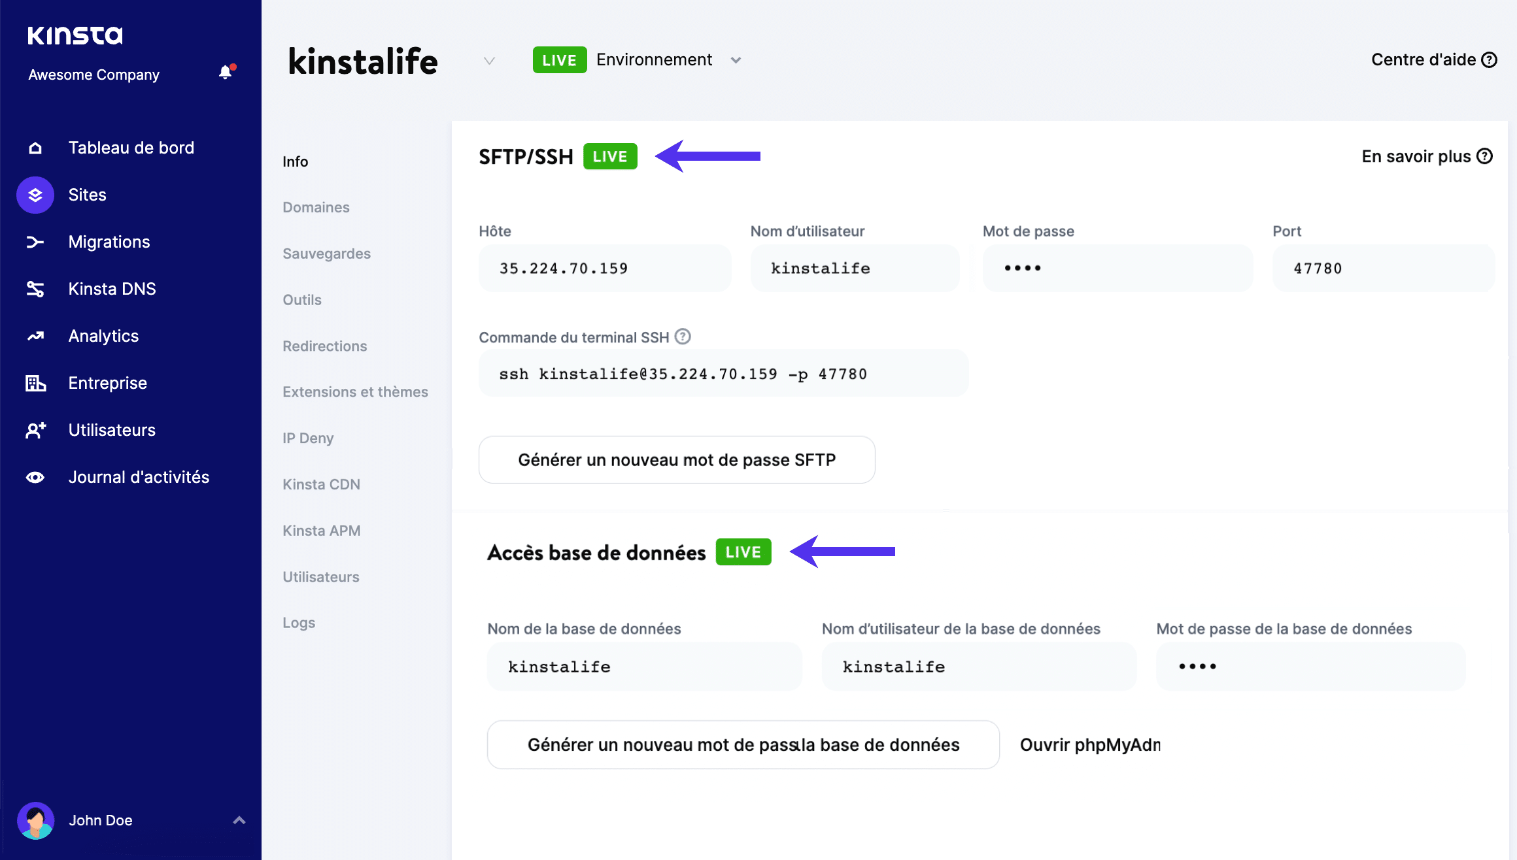Image resolution: width=1517 pixels, height=860 pixels.
Task: Open help via Commande du terminal SSH question icon
Action: click(683, 337)
